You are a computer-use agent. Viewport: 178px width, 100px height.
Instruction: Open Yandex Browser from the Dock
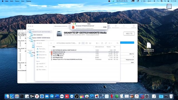click(37, 96)
